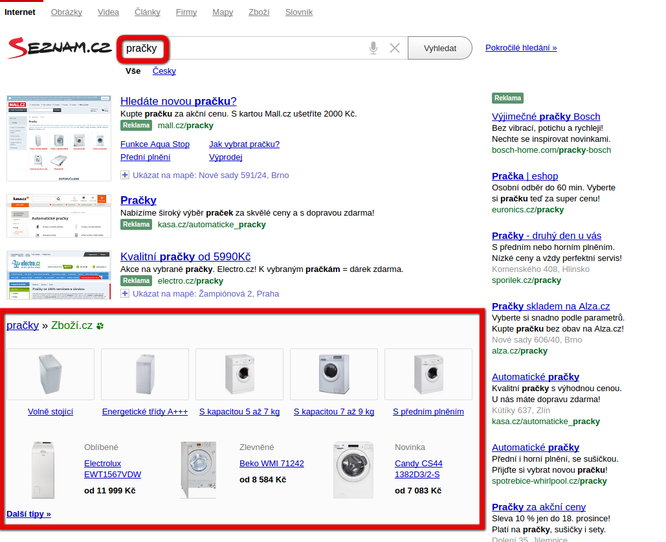
Task: Click inside the search input field
Action: pos(263,48)
